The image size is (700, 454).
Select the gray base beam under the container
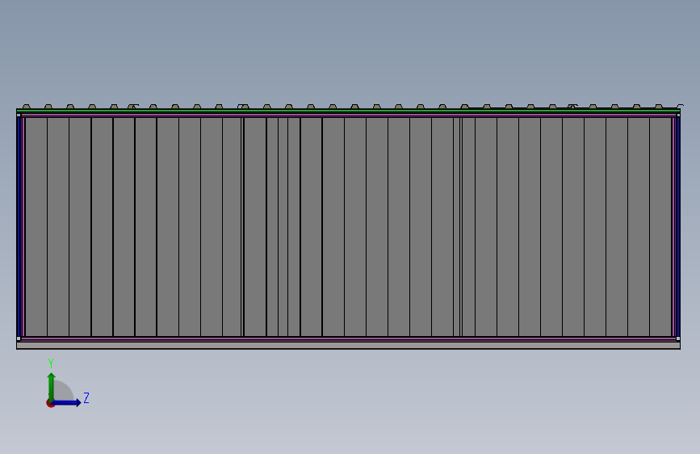tap(348, 346)
